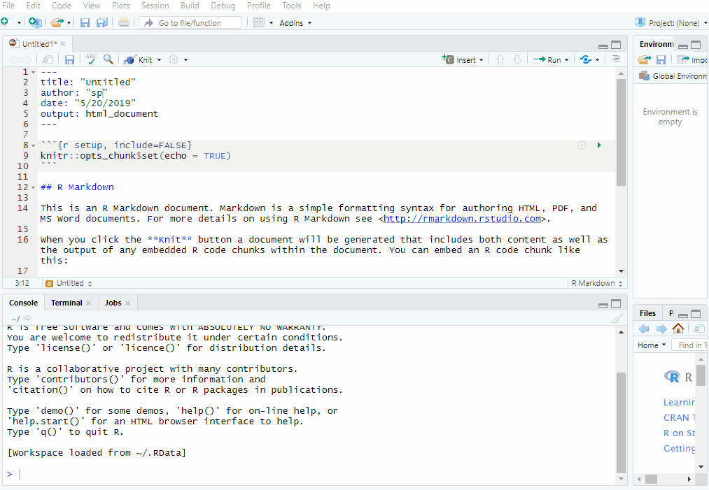Close the Terminal tab
This screenshot has width=709, height=490.
tap(89, 303)
